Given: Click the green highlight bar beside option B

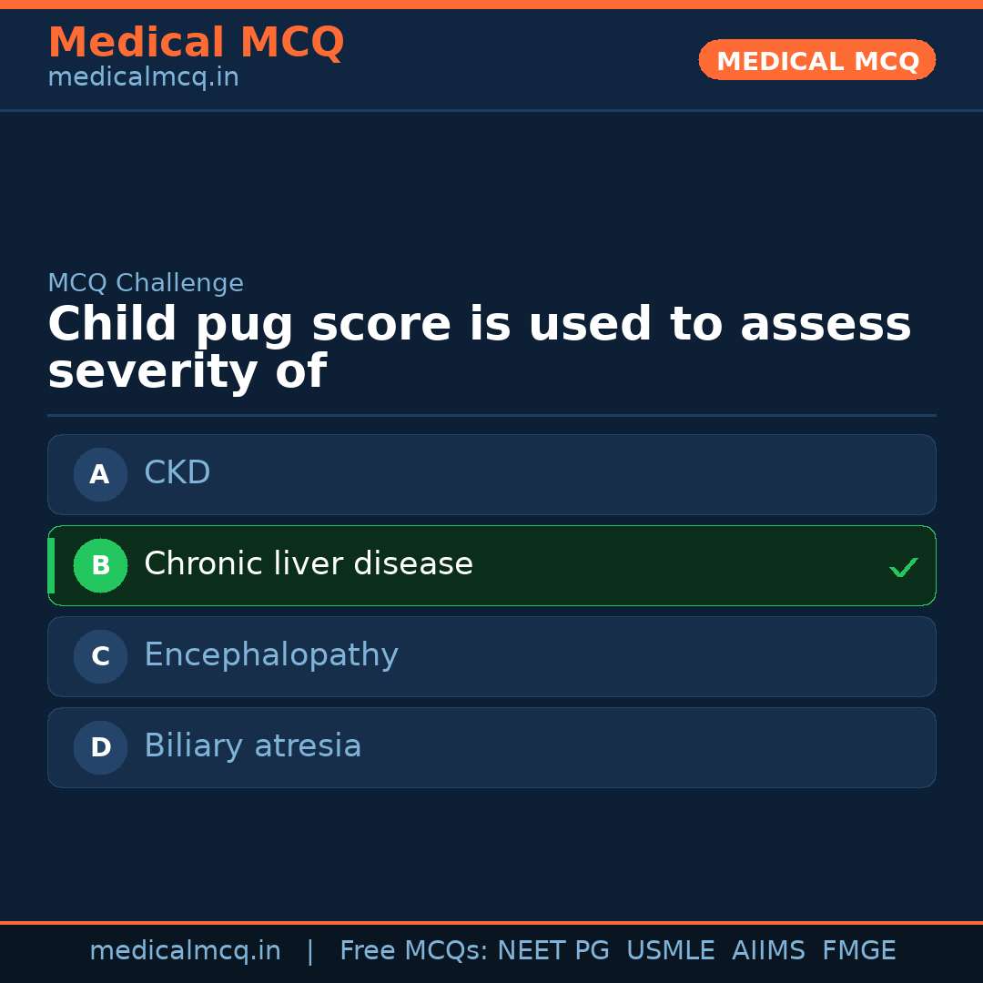Looking at the screenshot, I should point(50,565).
